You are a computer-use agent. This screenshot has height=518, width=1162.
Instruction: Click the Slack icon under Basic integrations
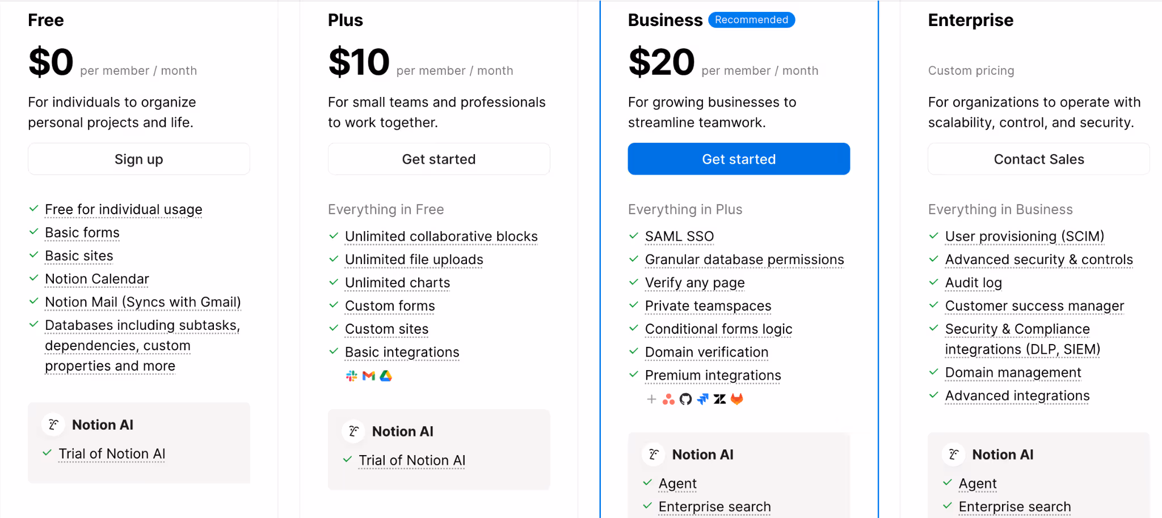[352, 376]
